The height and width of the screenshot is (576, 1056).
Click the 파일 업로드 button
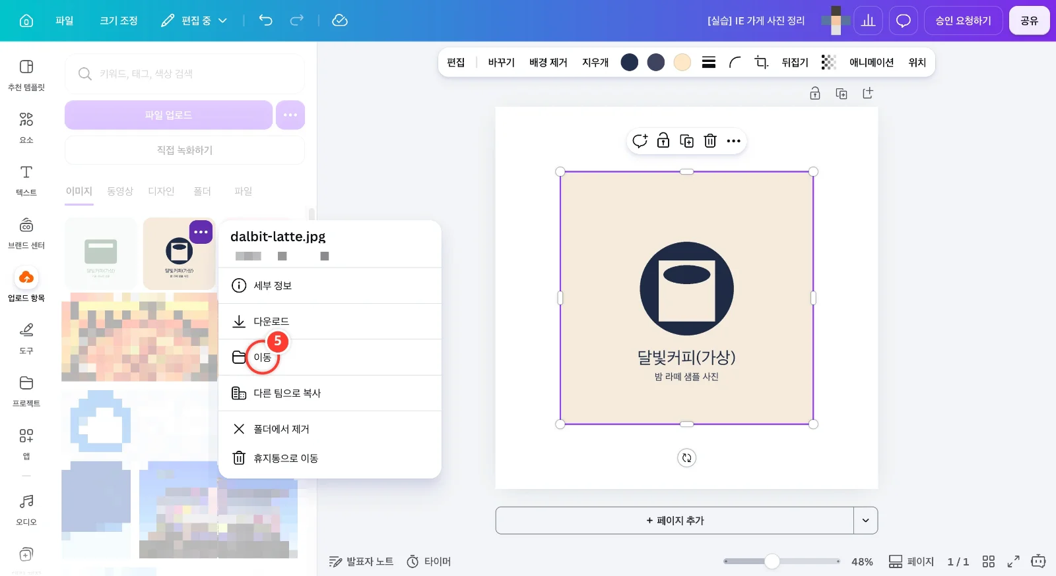(x=168, y=115)
